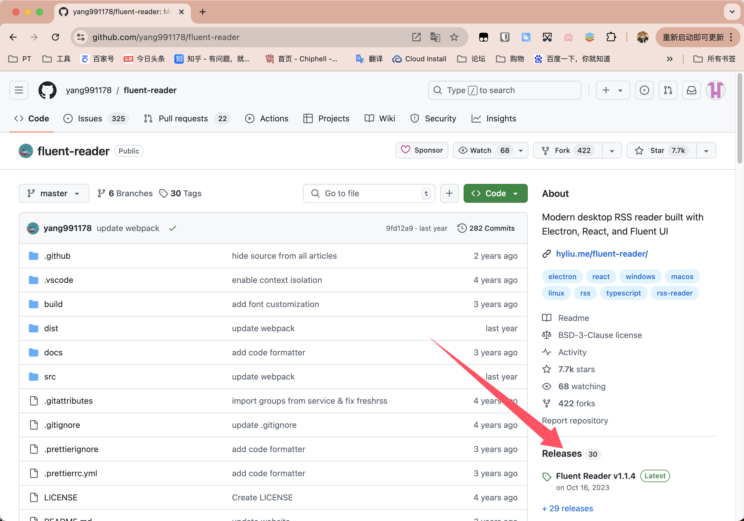
Task: Expand the create new plus dropdown in header
Action: point(613,90)
